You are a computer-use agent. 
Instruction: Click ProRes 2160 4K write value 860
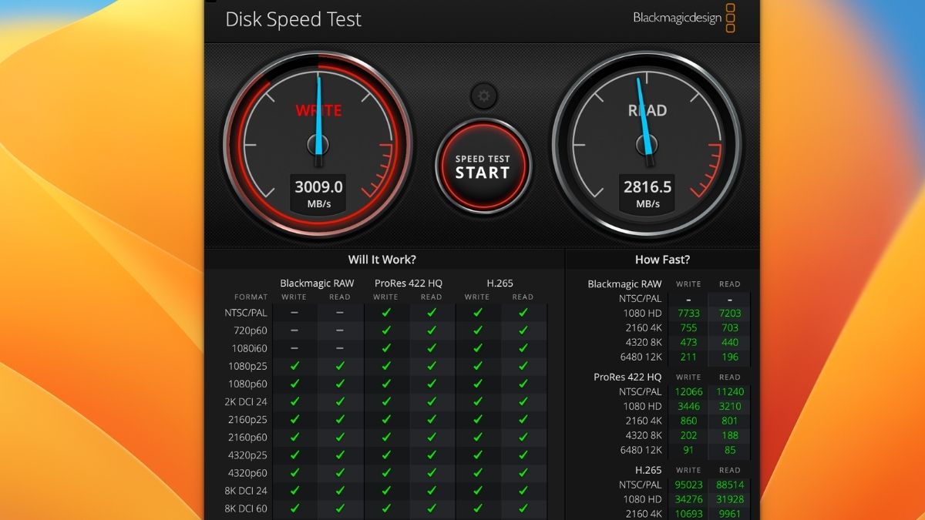688,421
